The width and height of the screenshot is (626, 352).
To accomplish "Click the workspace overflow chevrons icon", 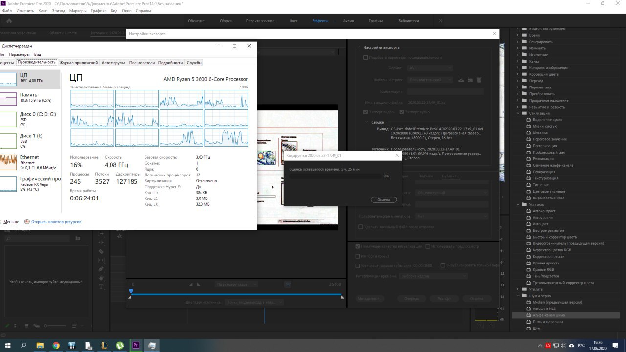I will [x=441, y=21].
